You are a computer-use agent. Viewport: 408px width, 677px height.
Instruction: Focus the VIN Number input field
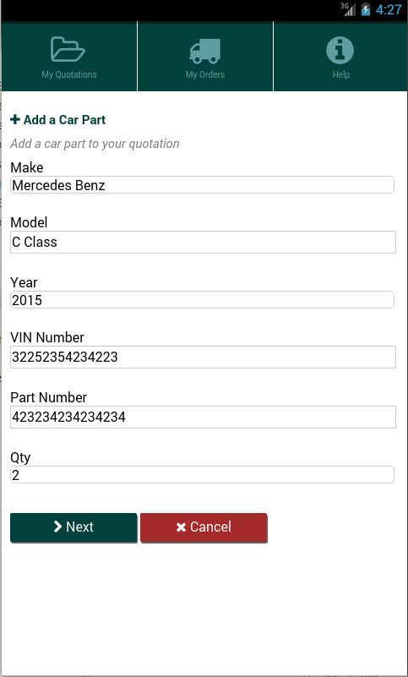203,357
